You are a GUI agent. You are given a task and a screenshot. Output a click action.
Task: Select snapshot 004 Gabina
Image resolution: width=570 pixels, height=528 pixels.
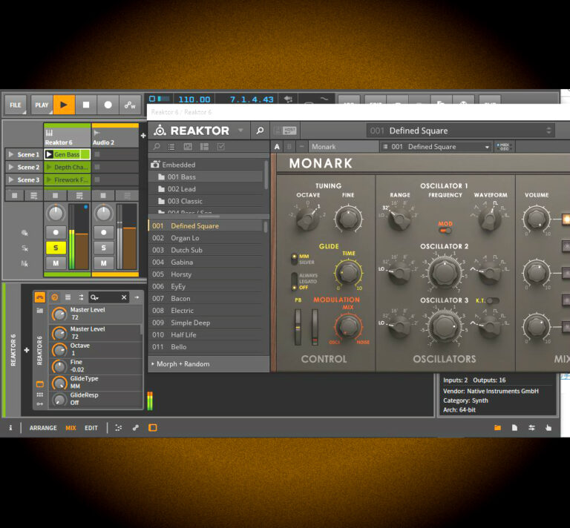click(206, 262)
